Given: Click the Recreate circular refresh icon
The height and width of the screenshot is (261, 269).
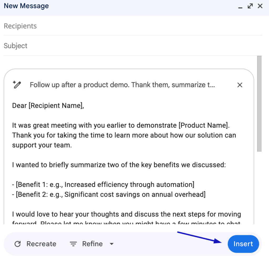Looking at the screenshot, I should (x=18, y=244).
